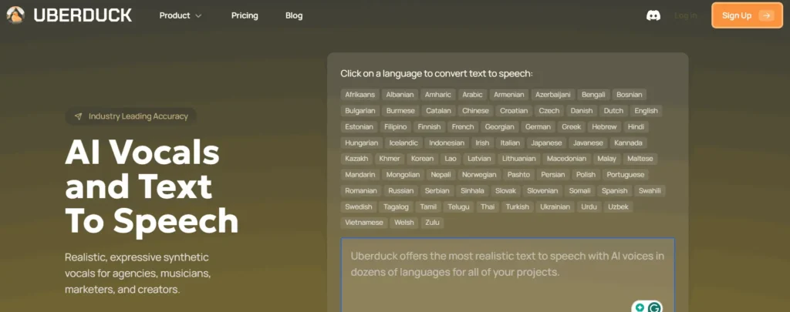This screenshot has width=790, height=312.
Task: Select Bosnian language
Action: point(630,95)
